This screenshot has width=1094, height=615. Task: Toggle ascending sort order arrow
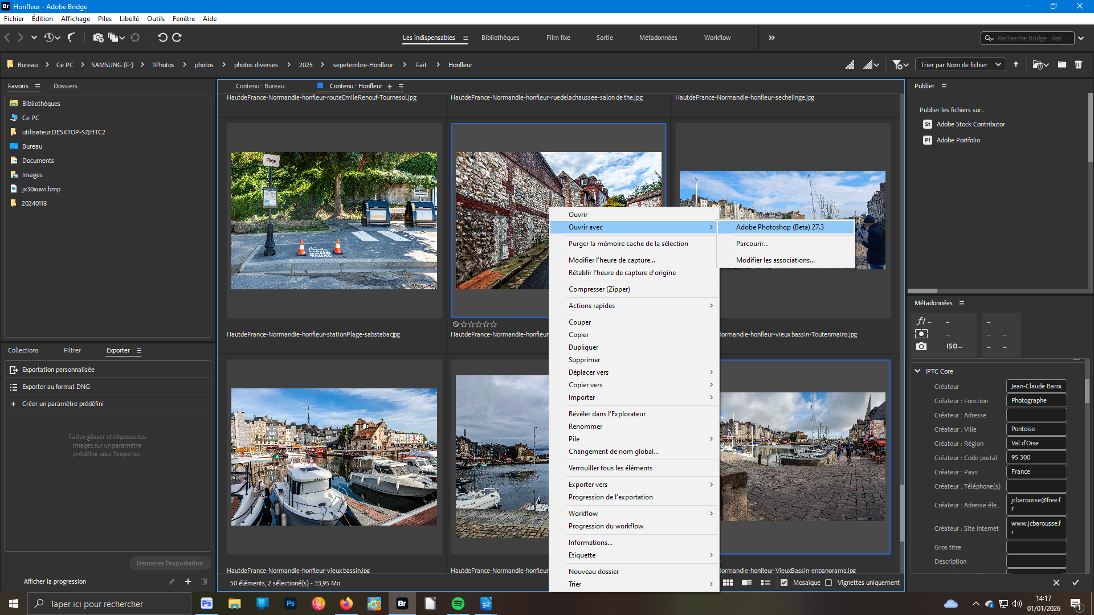1016,65
